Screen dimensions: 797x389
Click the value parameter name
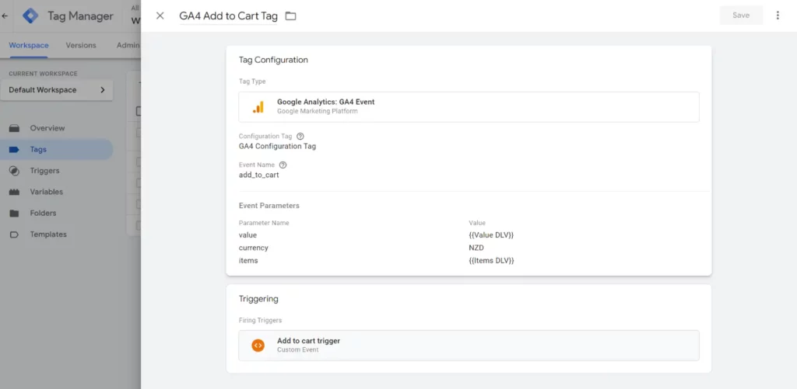coord(248,235)
